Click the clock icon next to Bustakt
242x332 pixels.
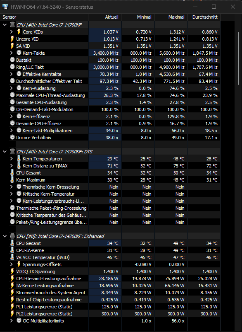pos(12,60)
